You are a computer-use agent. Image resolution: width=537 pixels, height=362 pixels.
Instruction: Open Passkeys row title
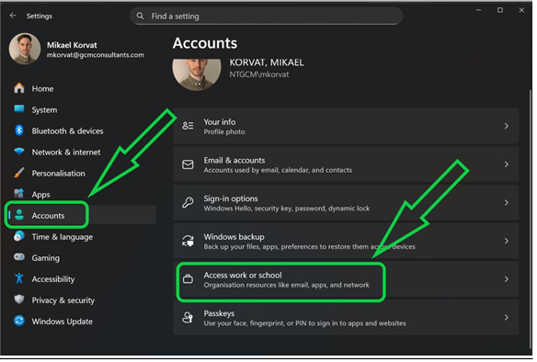(x=219, y=313)
